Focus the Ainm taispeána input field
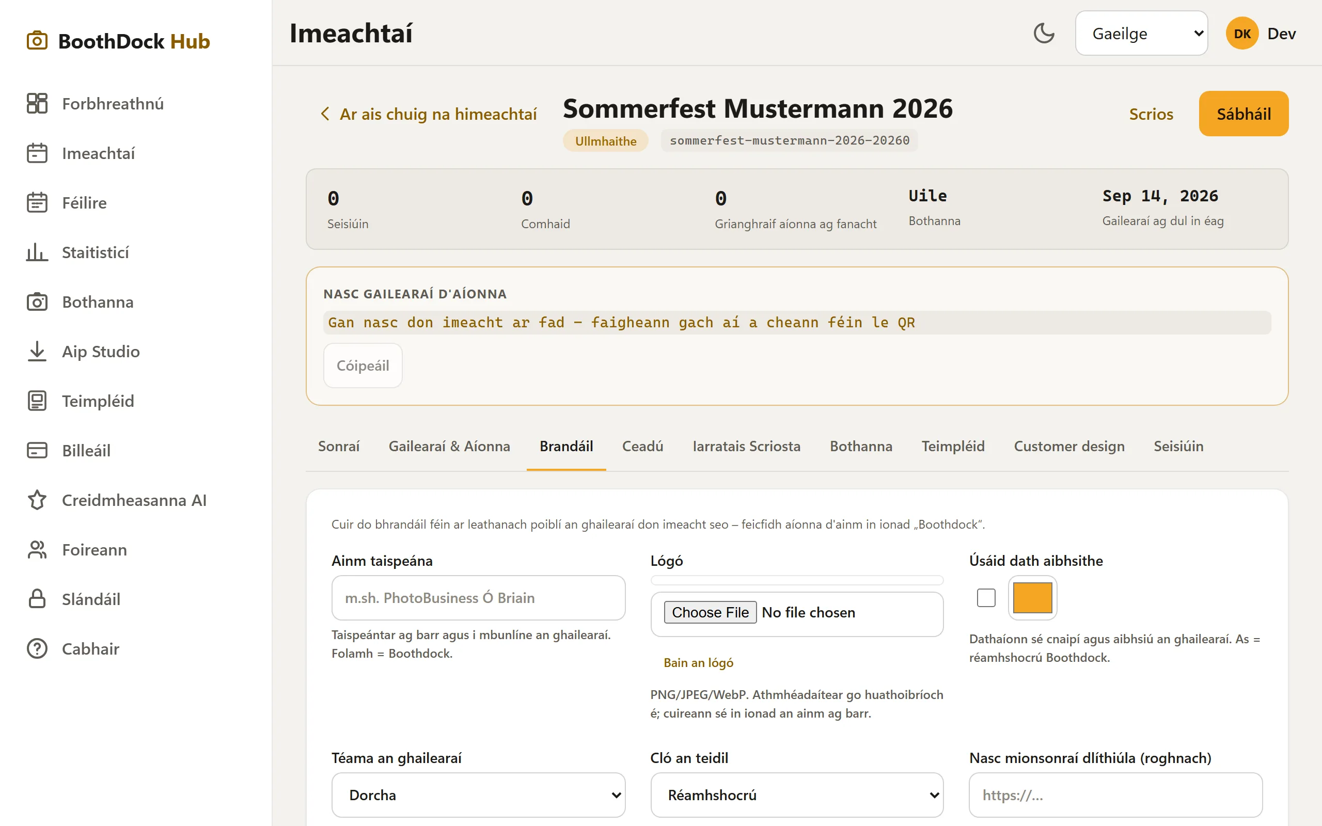This screenshot has width=1322, height=826. click(x=478, y=598)
